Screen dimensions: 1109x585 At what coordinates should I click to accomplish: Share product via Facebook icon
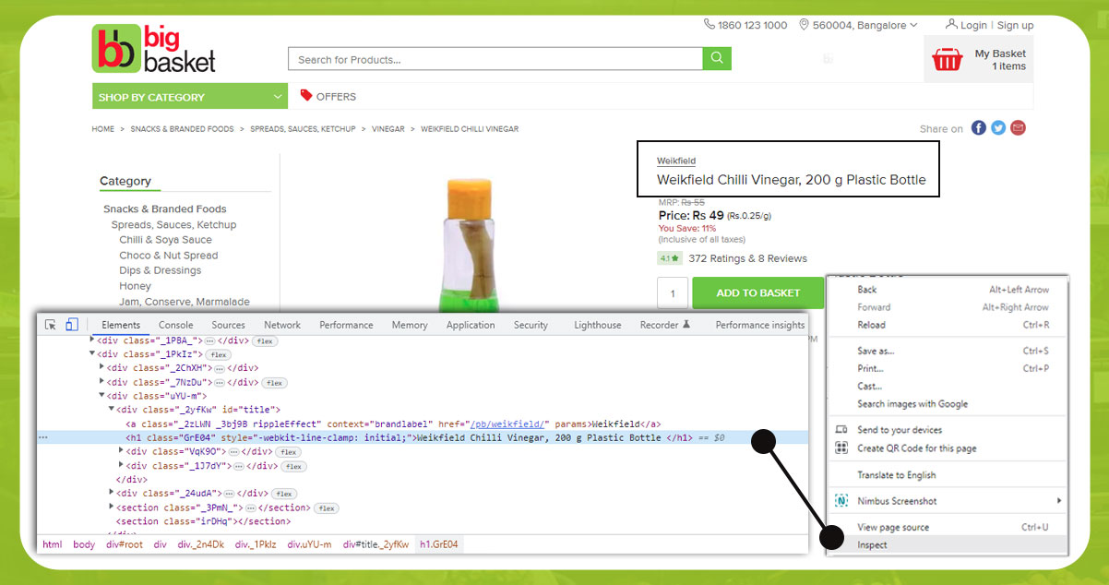coord(979,128)
